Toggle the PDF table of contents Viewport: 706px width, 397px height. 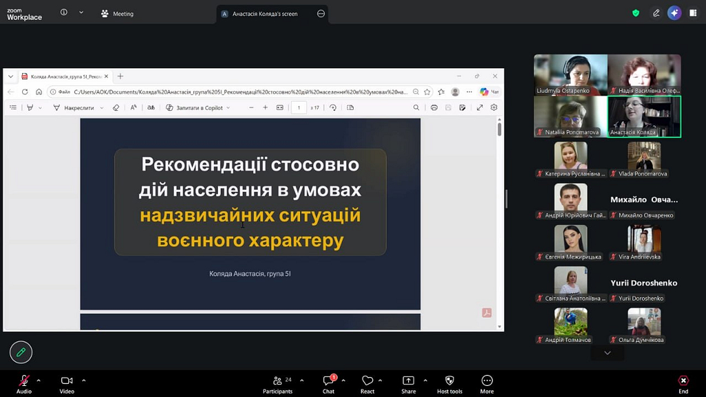13,108
